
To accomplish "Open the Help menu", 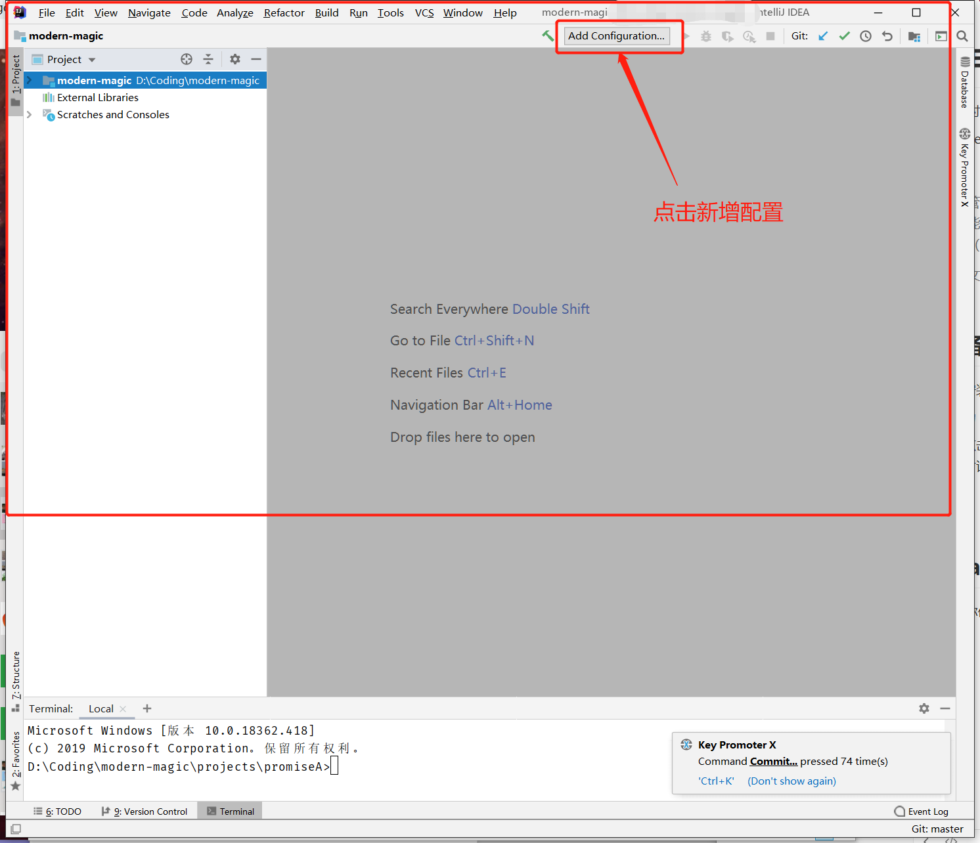I will (x=505, y=12).
